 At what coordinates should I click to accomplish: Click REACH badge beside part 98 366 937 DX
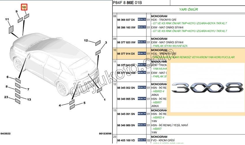(x=142, y=20)
